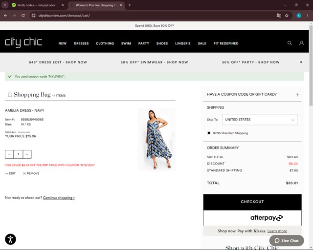
Task: Open the PARTY menu
Action: click(144, 43)
